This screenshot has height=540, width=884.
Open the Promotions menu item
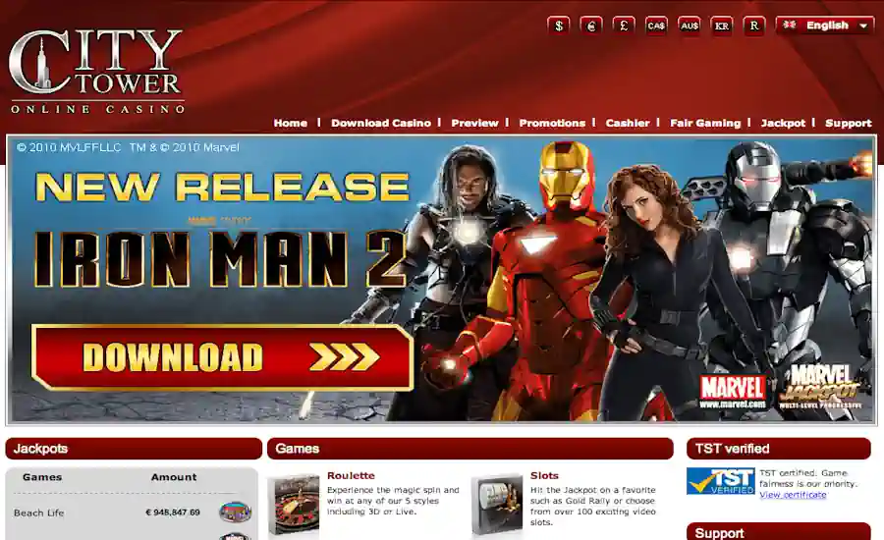pos(552,123)
